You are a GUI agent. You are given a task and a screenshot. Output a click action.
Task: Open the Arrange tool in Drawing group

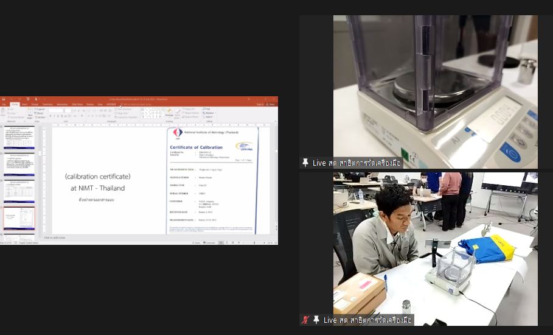coord(169,113)
